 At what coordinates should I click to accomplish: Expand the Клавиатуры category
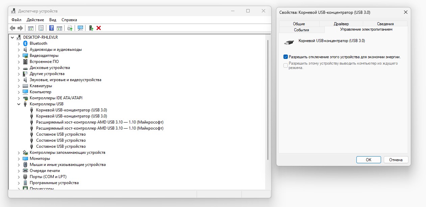click(19, 86)
